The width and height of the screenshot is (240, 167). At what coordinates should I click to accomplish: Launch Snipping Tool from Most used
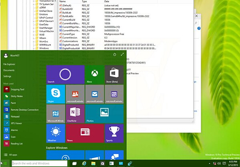coord(14,89)
